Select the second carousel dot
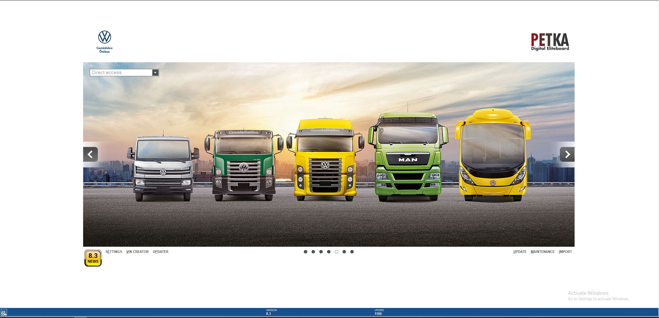 tap(313, 252)
